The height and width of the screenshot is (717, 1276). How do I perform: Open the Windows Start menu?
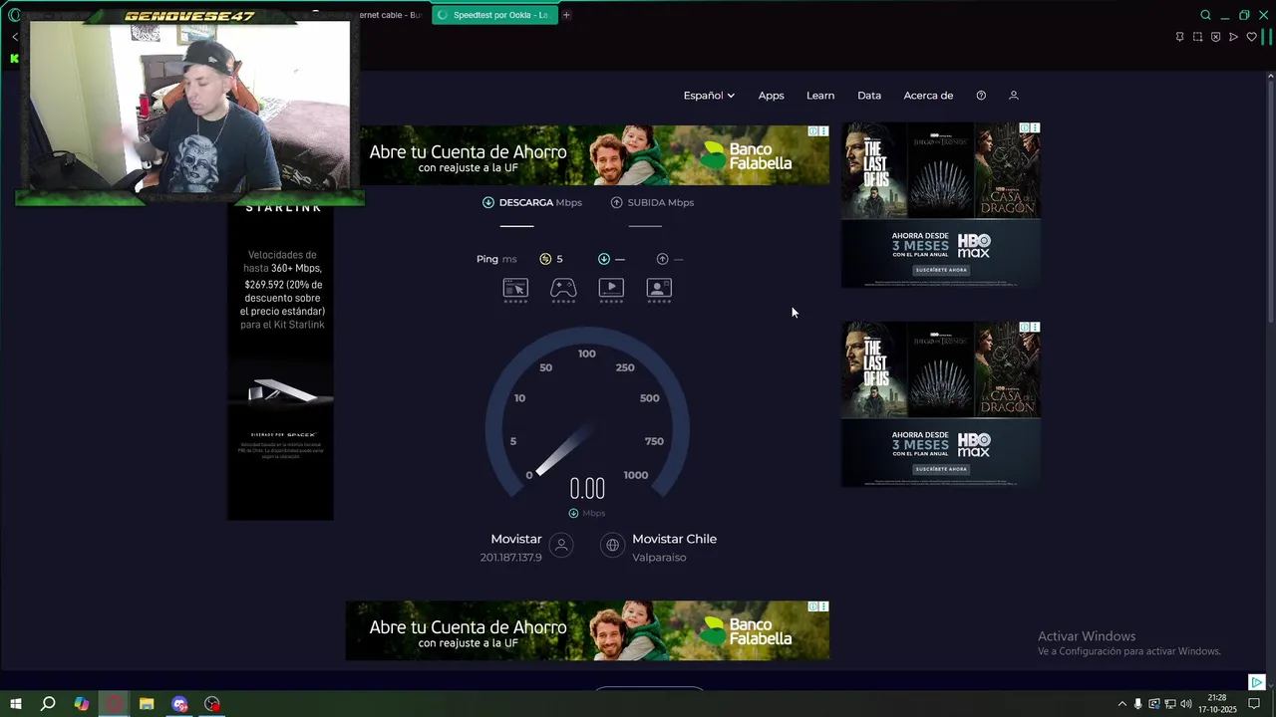(15, 704)
